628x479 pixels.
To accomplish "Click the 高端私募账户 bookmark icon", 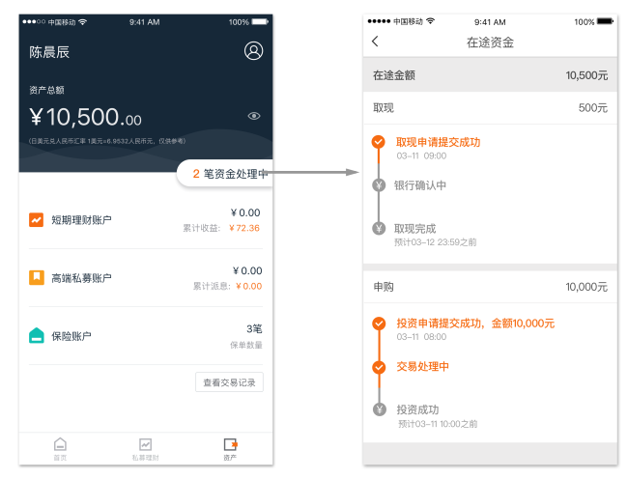I will [x=36, y=277].
